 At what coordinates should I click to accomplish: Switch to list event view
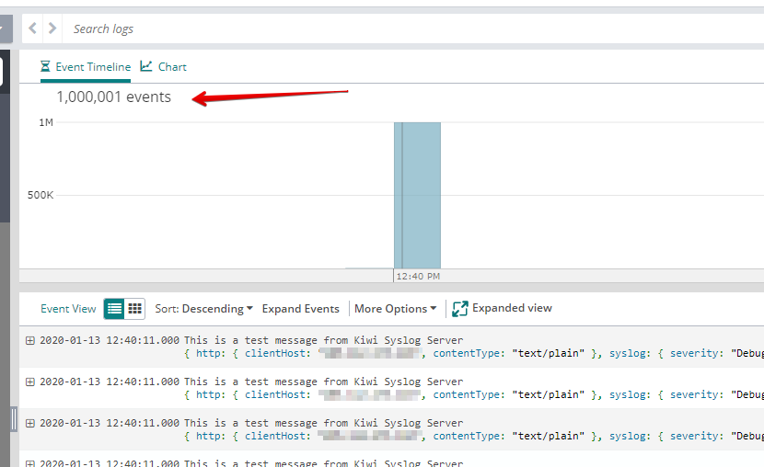(x=114, y=309)
